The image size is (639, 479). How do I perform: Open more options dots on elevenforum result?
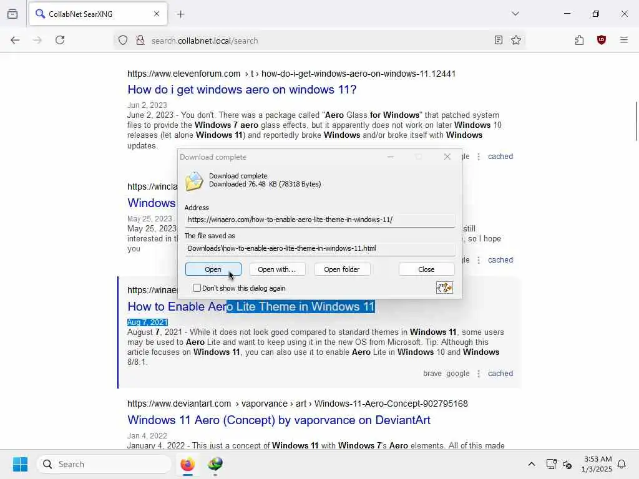coord(479,157)
